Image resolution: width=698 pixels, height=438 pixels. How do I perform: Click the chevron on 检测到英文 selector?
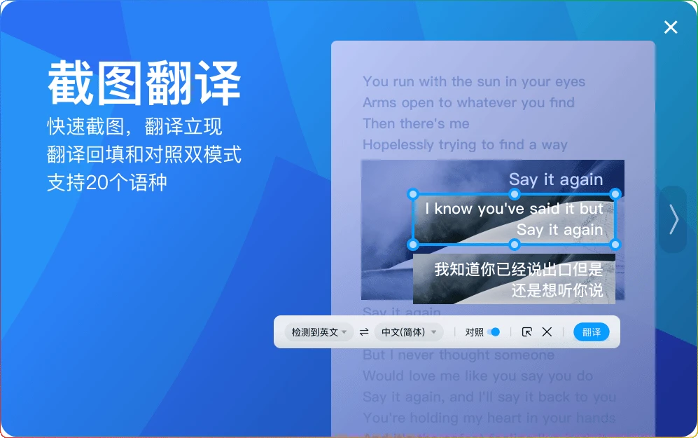click(343, 331)
